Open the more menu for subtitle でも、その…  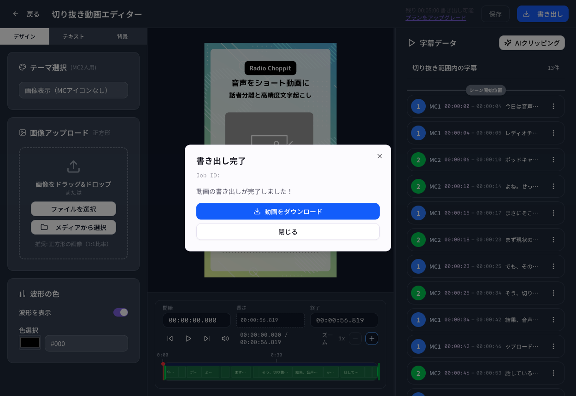pyautogui.click(x=553, y=266)
